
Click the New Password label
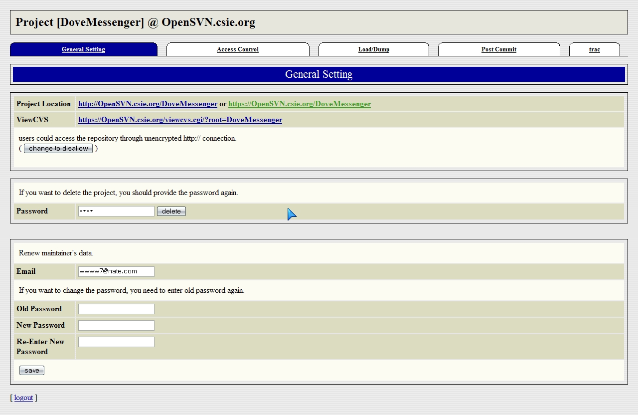[40, 325]
